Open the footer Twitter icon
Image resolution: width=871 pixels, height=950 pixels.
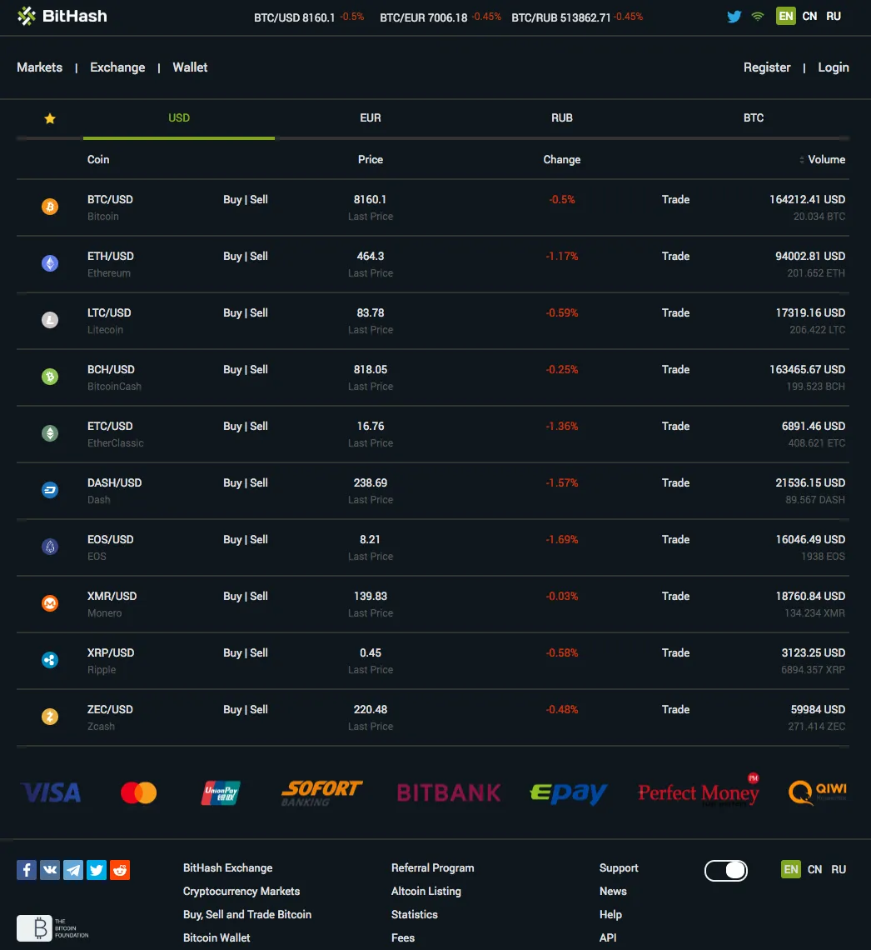(97, 870)
